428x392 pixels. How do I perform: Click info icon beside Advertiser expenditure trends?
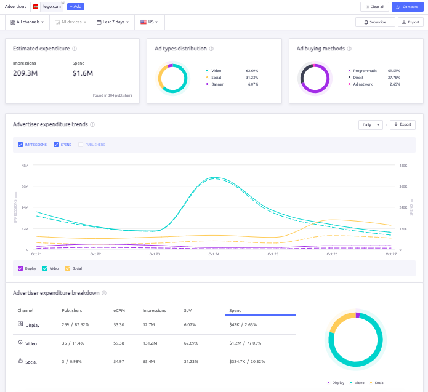click(x=92, y=124)
